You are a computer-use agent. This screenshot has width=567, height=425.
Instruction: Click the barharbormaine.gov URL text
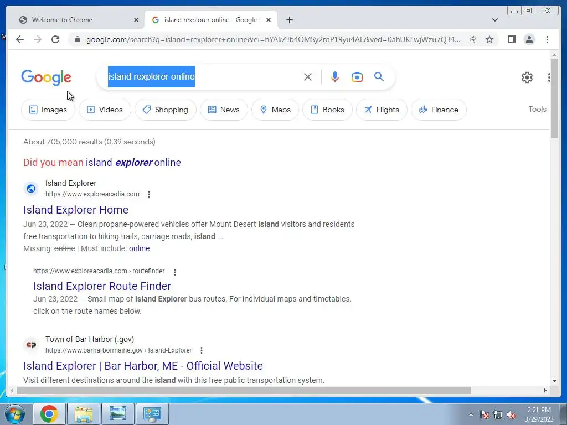(x=118, y=350)
